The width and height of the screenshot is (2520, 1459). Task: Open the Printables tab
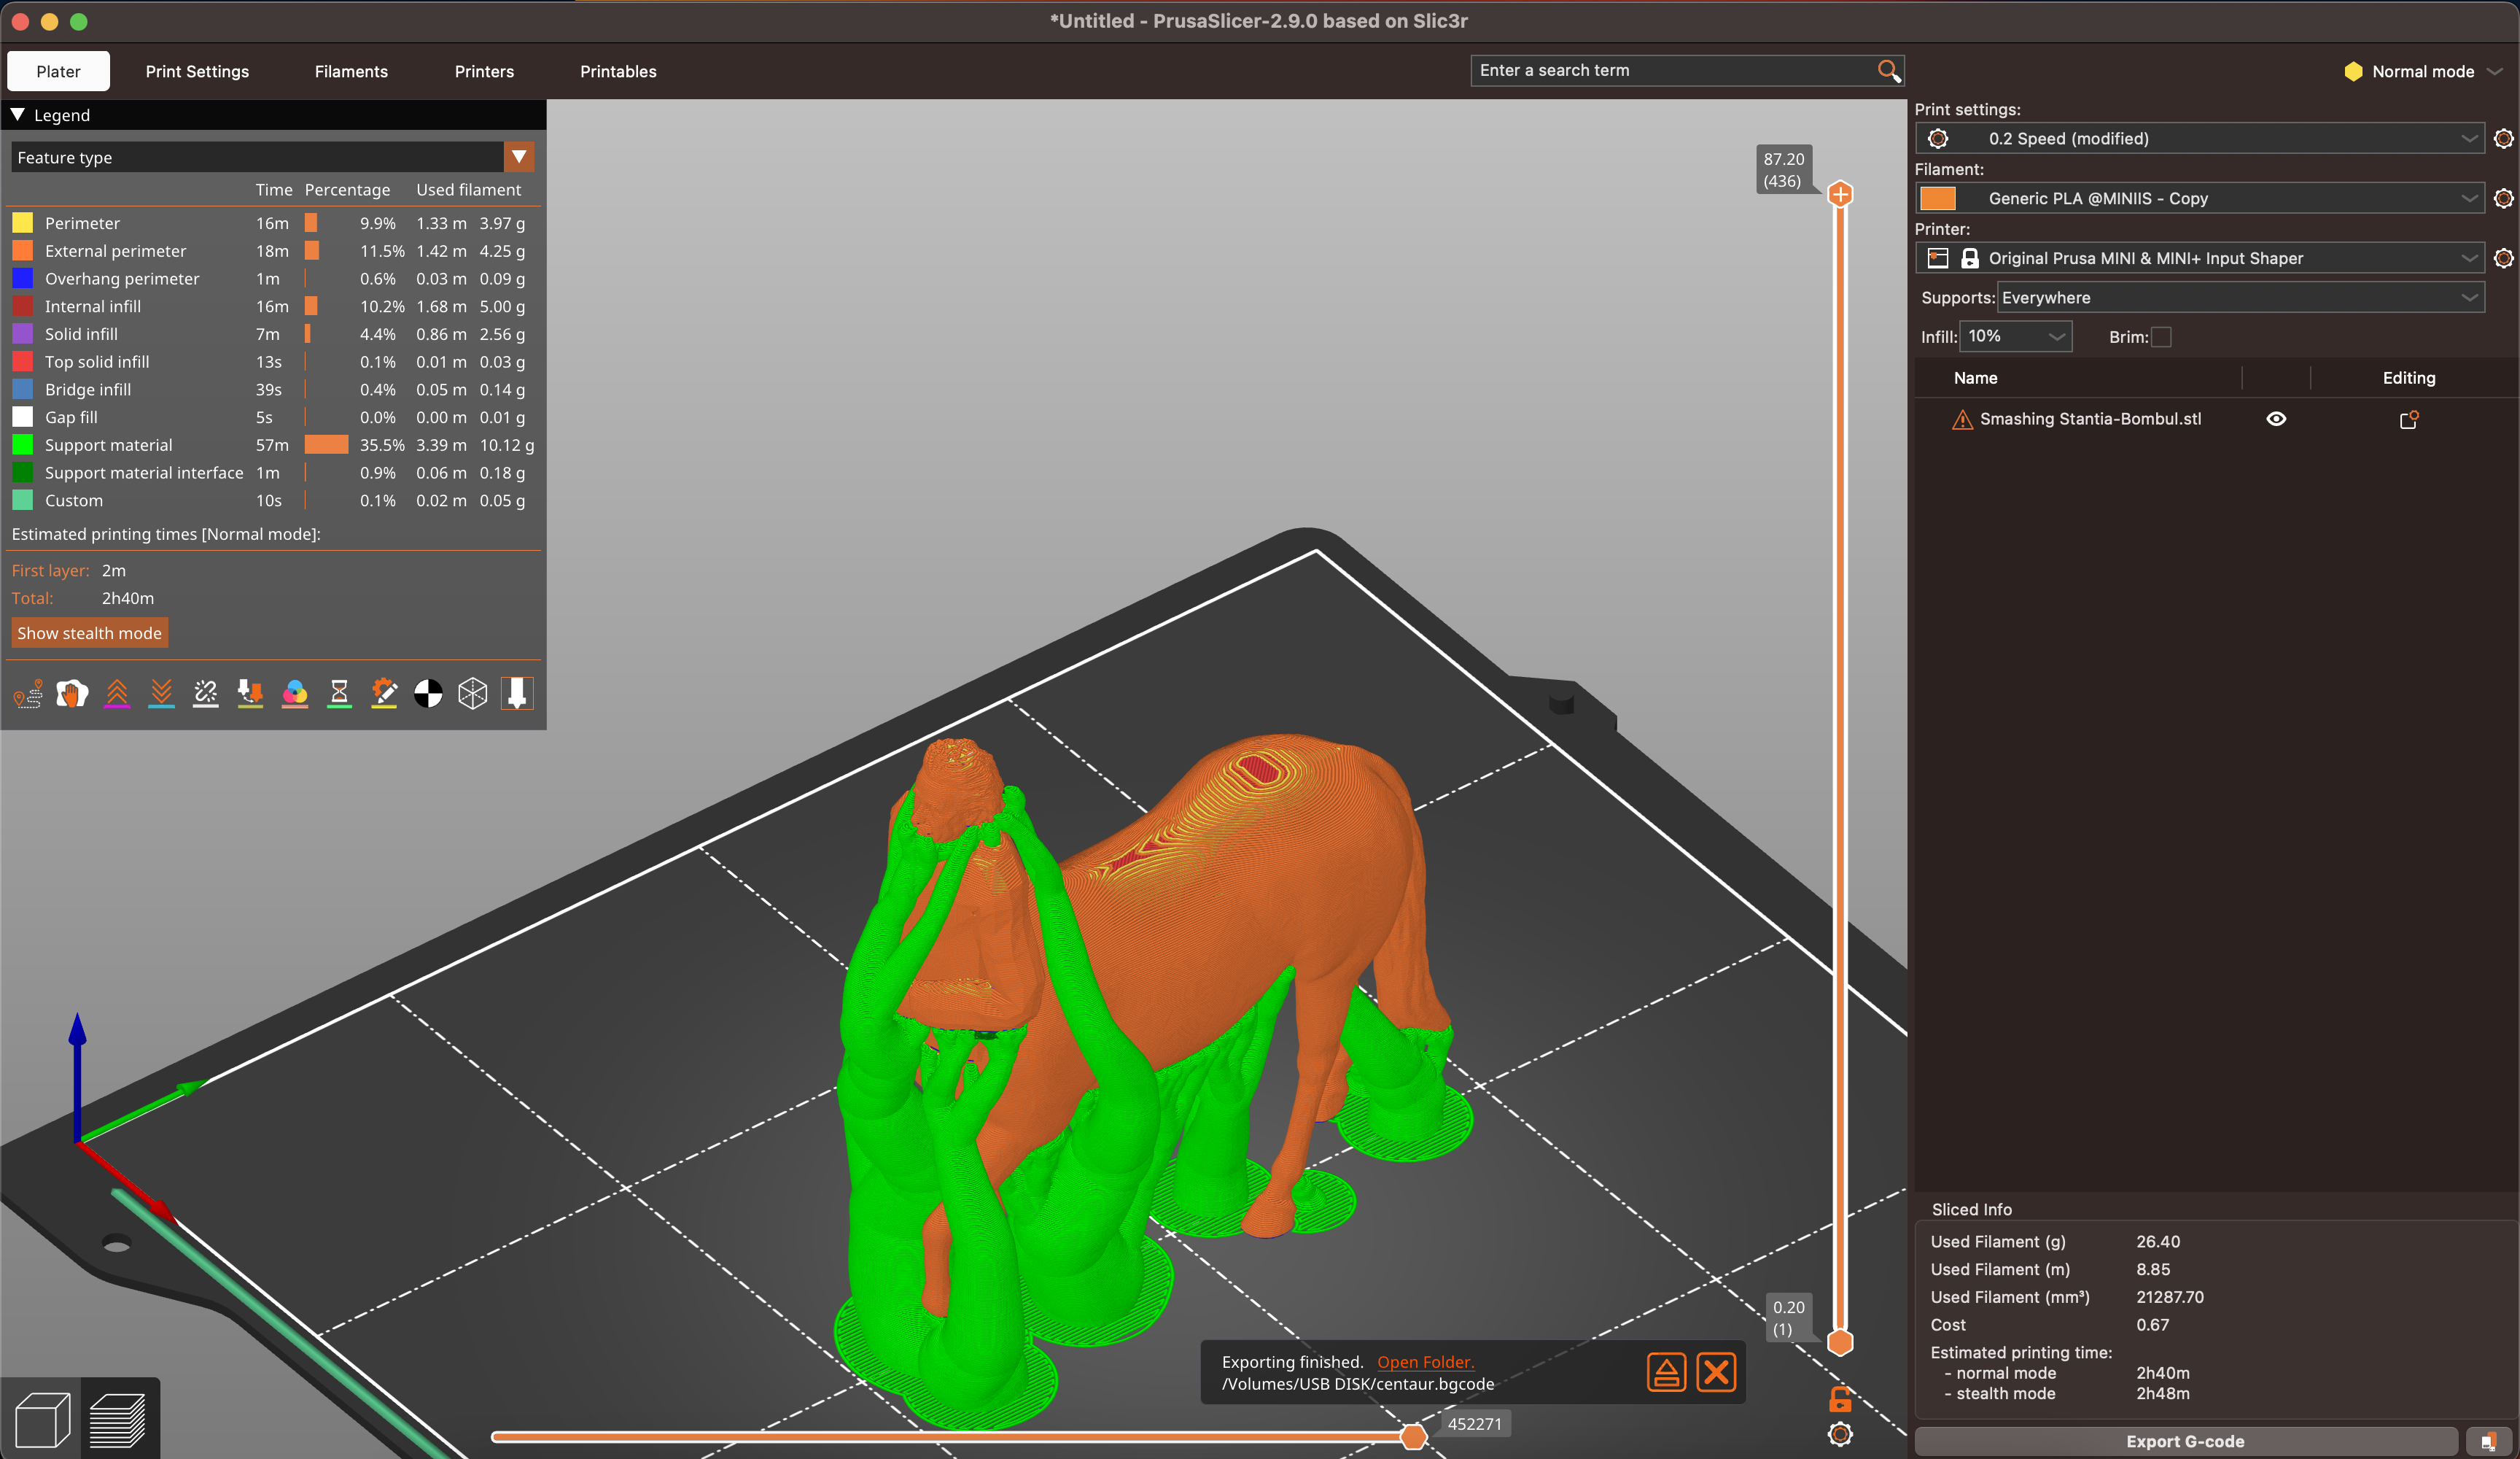618,71
